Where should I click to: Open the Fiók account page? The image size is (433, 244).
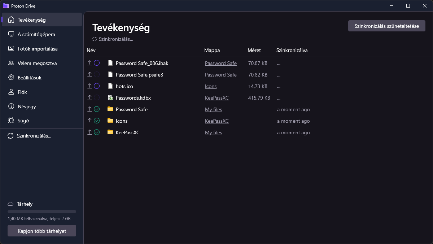[x=41, y=92]
